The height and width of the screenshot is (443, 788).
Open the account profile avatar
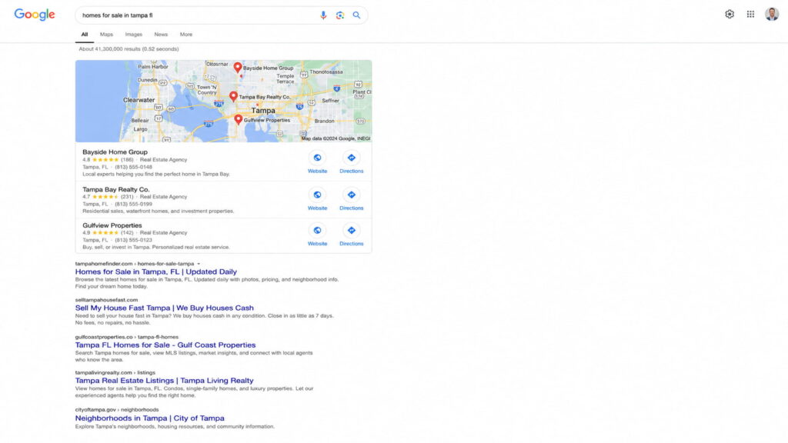772,14
